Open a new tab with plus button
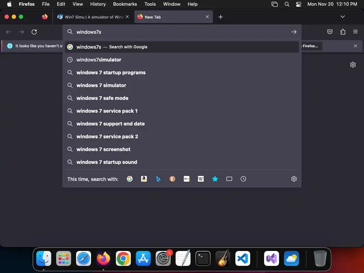Image resolution: width=364 pixels, height=273 pixels. (220, 17)
